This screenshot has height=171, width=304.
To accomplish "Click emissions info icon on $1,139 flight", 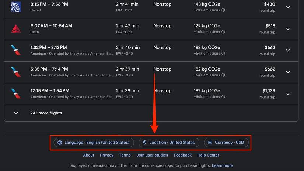I will coord(223,97).
